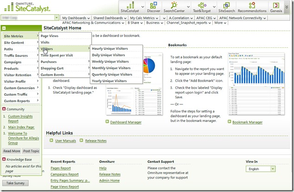Viewport: 294px width, 192px height.
Task: Click the Community panel icon
Action: point(4,109)
